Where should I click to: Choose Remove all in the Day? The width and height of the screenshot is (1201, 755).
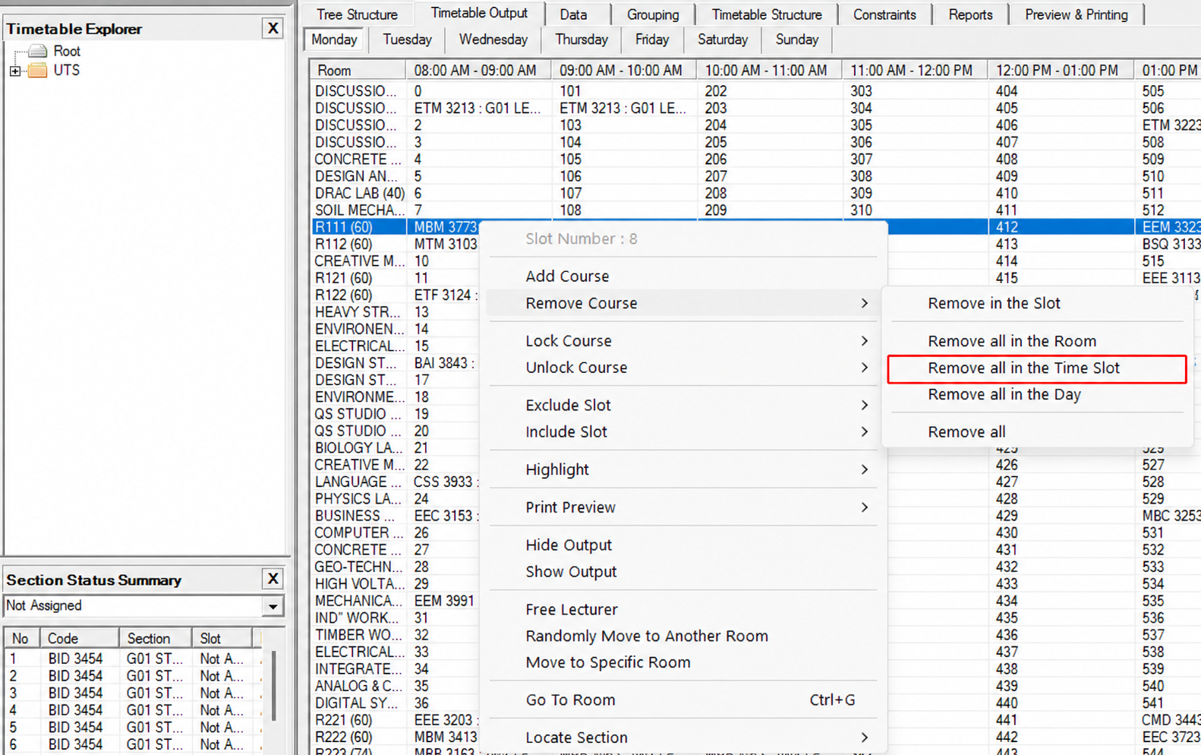click(1036, 394)
